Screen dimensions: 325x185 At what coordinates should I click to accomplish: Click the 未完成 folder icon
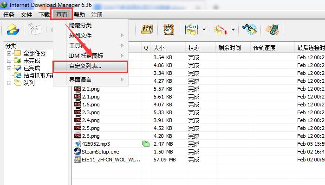(18, 61)
